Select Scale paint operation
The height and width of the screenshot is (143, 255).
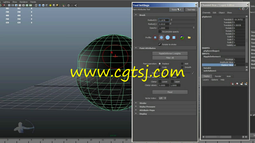[160, 67]
